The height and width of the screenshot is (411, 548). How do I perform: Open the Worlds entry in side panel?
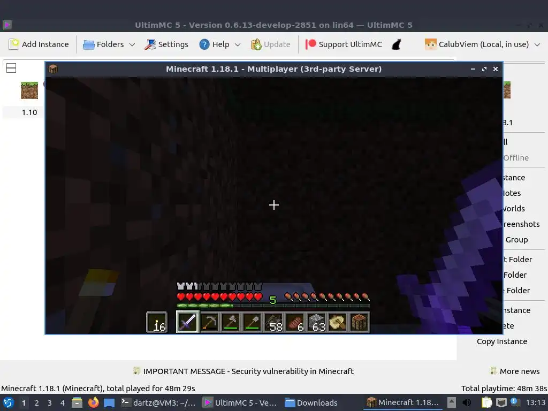[514, 209]
